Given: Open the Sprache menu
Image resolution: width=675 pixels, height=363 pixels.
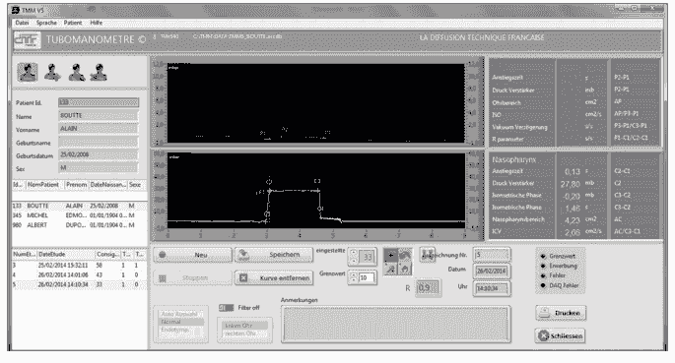Looking at the screenshot, I should (46, 23).
